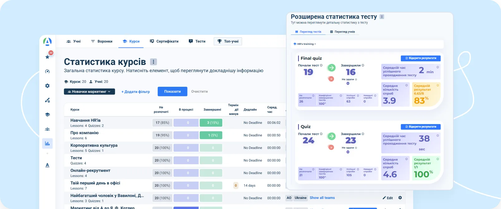Open the Сертифікати tab
The height and width of the screenshot is (209, 501).
click(x=164, y=41)
